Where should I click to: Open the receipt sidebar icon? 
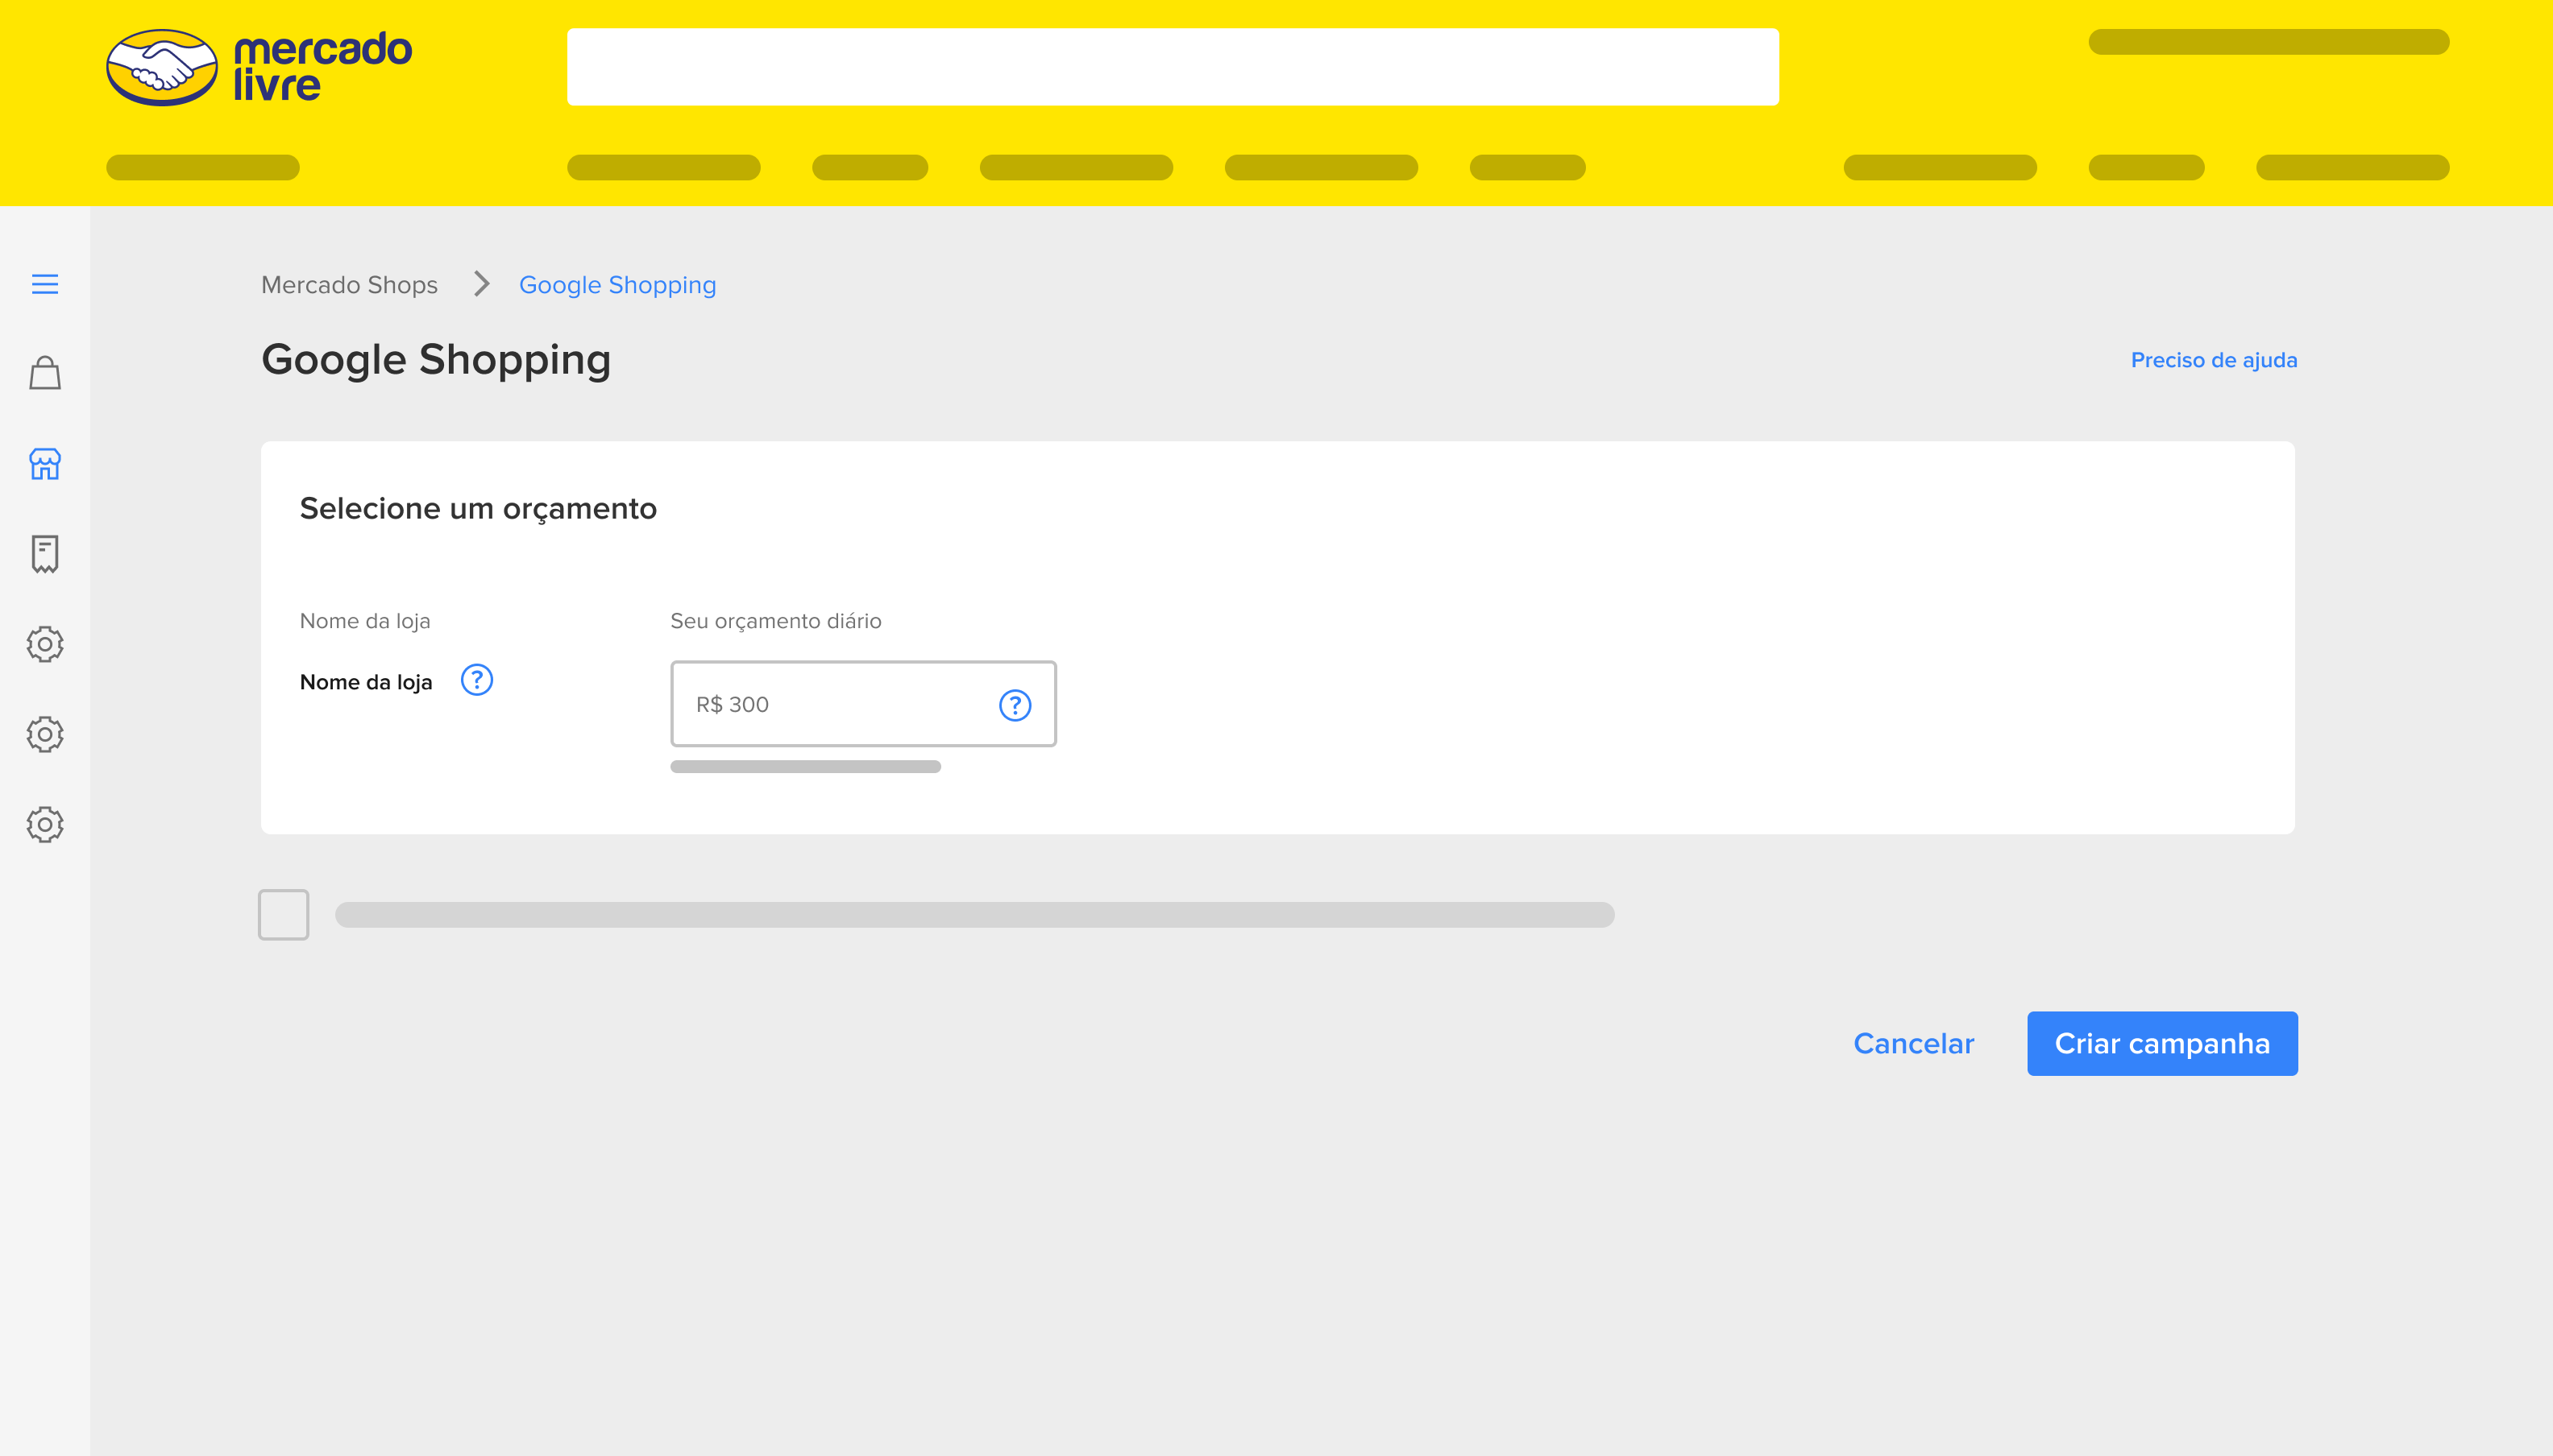[x=45, y=554]
